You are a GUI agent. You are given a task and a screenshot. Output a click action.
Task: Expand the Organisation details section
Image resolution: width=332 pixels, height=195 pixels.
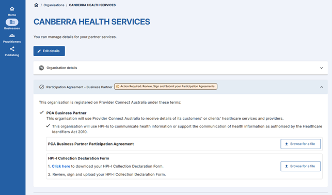(321, 68)
